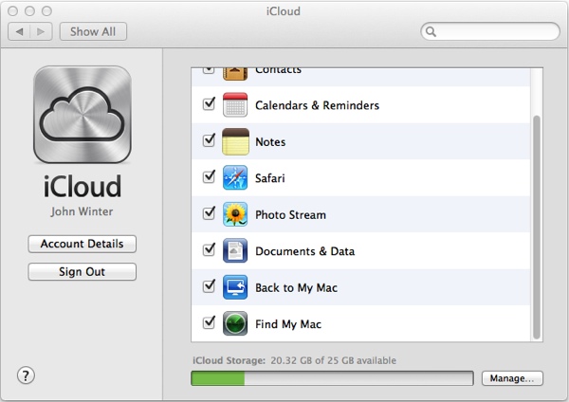Open Manage storage button
Image resolution: width=569 pixels, height=402 pixels.
coord(512,378)
